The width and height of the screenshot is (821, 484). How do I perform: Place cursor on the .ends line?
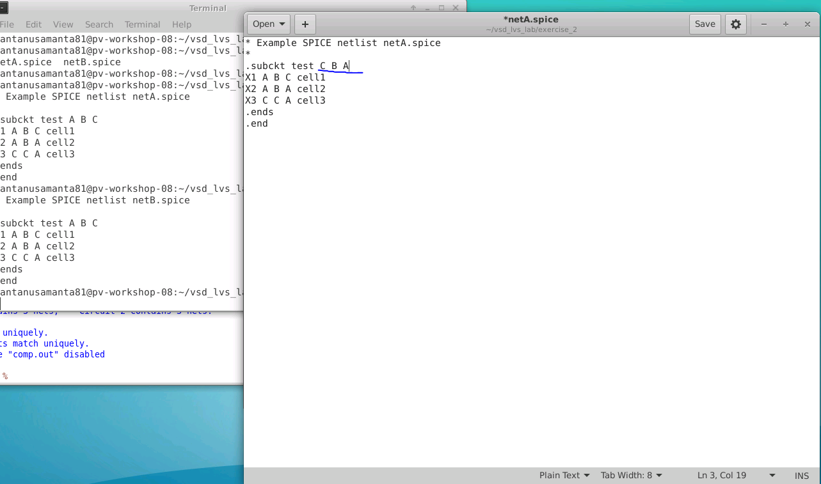pos(259,112)
